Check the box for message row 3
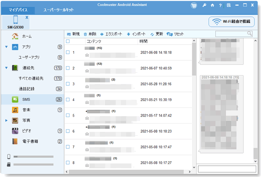This screenshot has width=261, height=177. (x=68, y=84)
